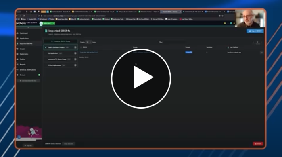
Task: Open the Reports icon in the sidebar
Action: click(x=17, y=65)
